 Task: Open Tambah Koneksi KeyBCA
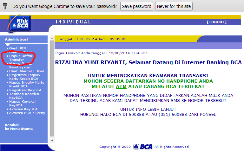tap(24, 96)
